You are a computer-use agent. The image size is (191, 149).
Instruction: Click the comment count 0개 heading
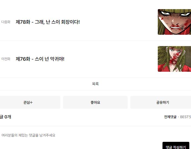coord(6,117)
